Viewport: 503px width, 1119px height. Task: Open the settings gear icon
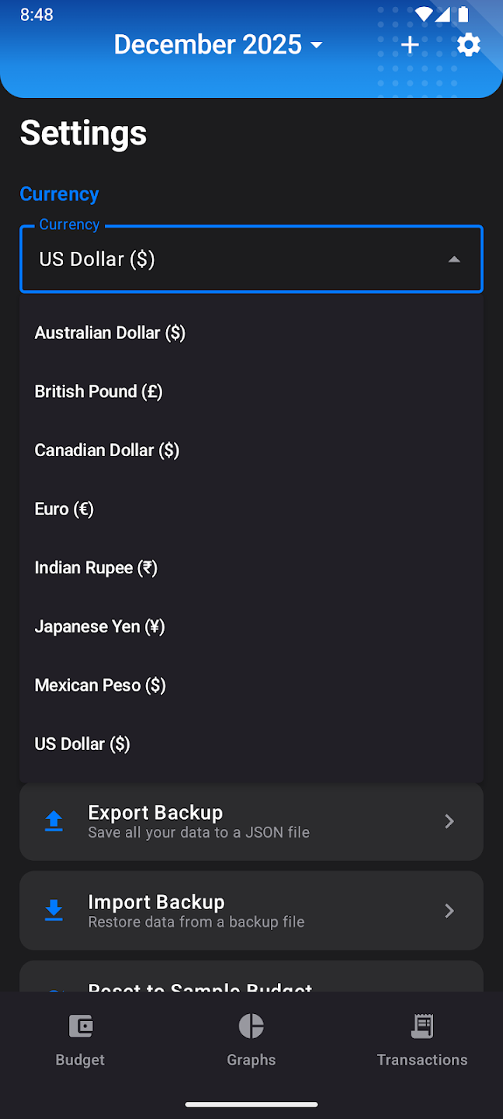[469, 44]
